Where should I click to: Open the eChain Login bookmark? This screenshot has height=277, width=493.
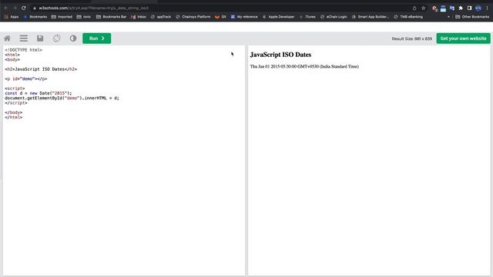(334, 17)
